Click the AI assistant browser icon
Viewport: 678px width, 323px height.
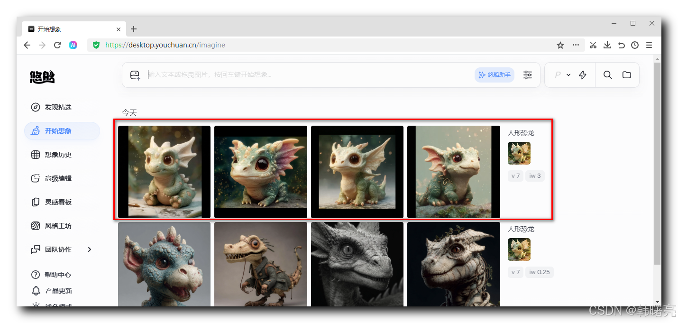pos(73,45)
